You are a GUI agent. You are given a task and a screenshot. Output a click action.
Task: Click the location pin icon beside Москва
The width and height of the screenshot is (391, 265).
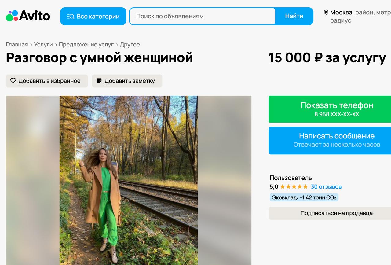(x=326, y=13)
